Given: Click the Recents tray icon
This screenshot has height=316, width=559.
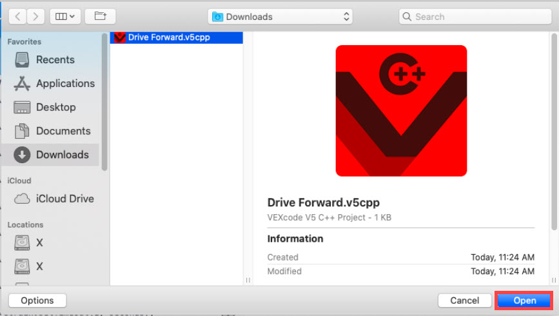Looking at the screenshot, I should pyautogui.click(x=22, y=59).
